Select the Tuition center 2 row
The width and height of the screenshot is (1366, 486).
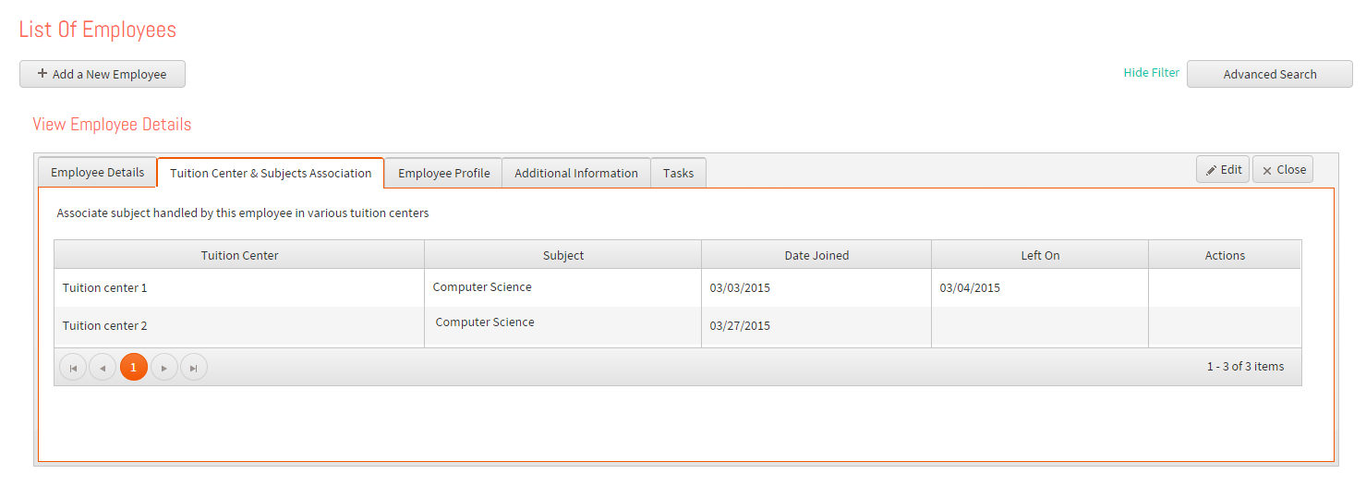click(x=678, y=326)
